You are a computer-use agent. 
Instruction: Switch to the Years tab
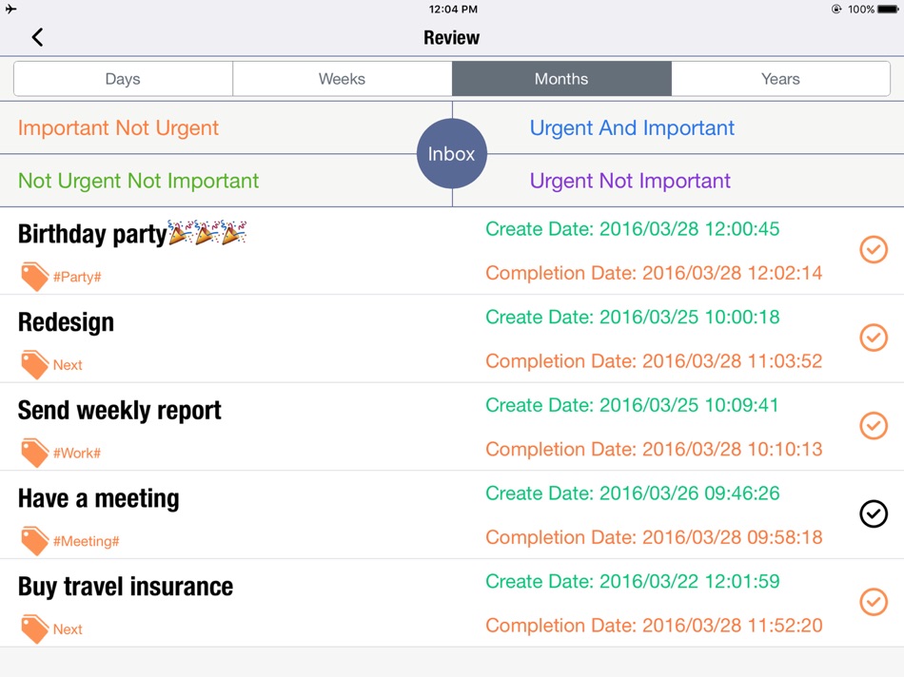[x=780, y=79]
